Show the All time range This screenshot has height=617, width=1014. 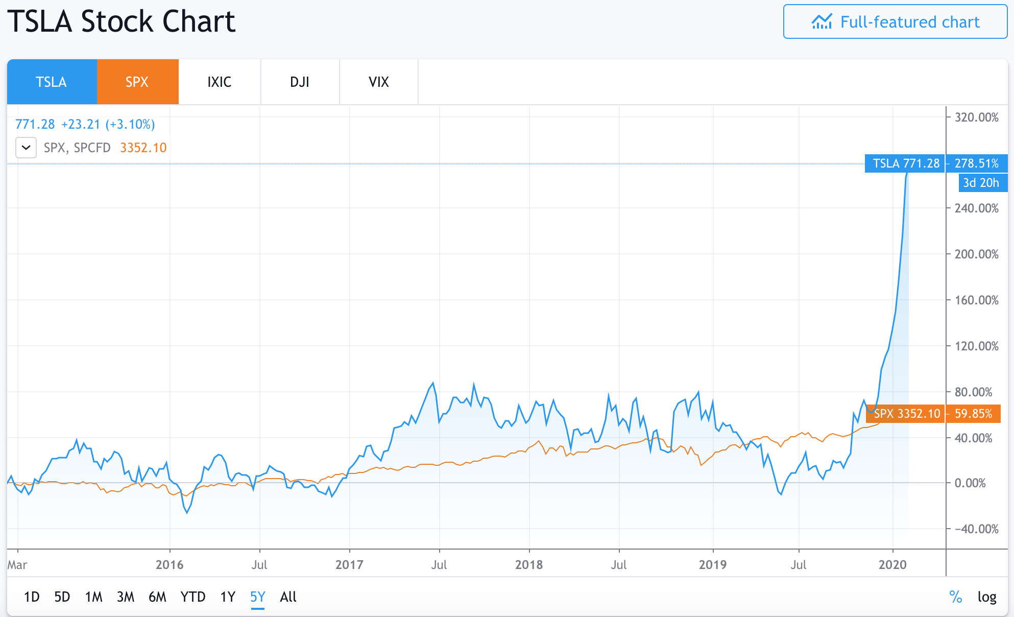tap(288, 597)
